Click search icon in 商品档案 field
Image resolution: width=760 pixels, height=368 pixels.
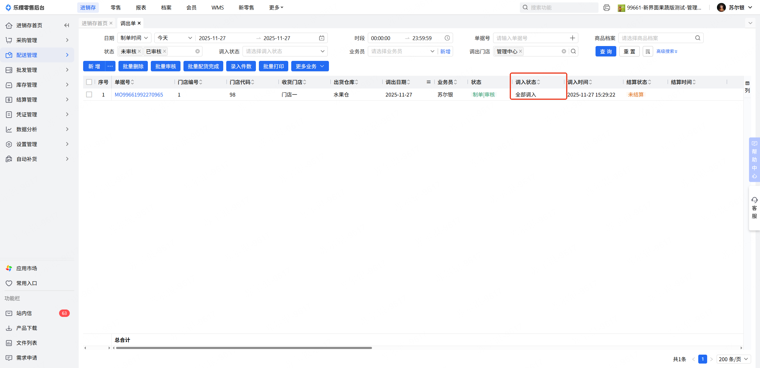coord(698,38)
